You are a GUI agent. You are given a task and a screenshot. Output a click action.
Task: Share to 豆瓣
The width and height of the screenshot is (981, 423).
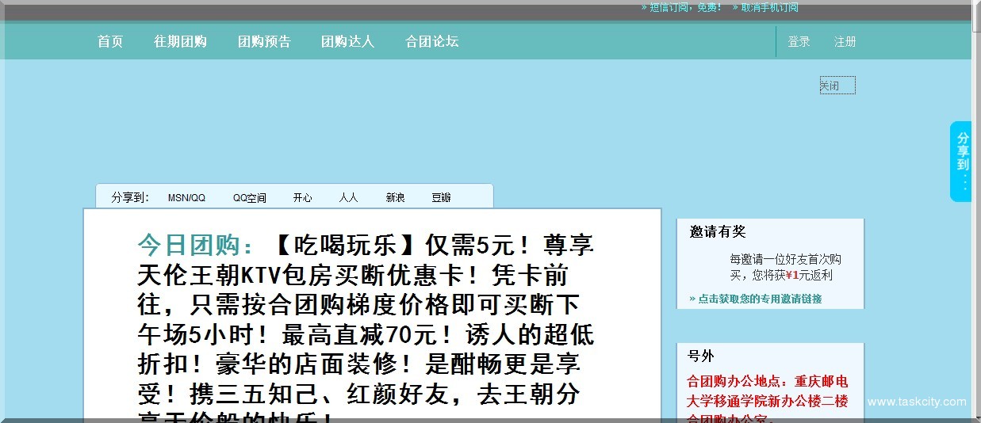[441, 197]
